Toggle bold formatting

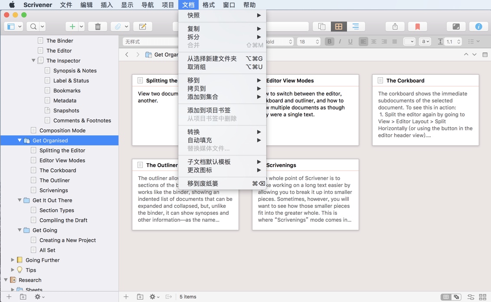(329, 41)
